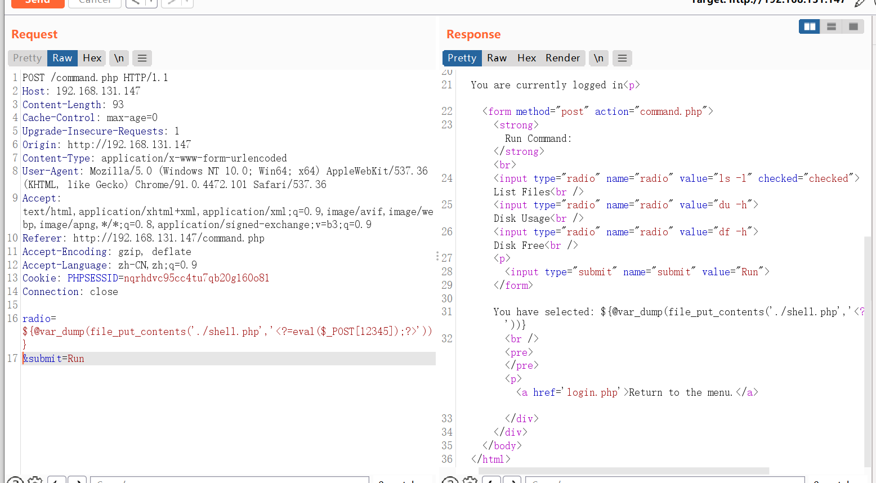The height and width of the screenshot is (483, 876).
Task: Click the 'Return to the menu.' anchor line
Action: pos(637,392)
